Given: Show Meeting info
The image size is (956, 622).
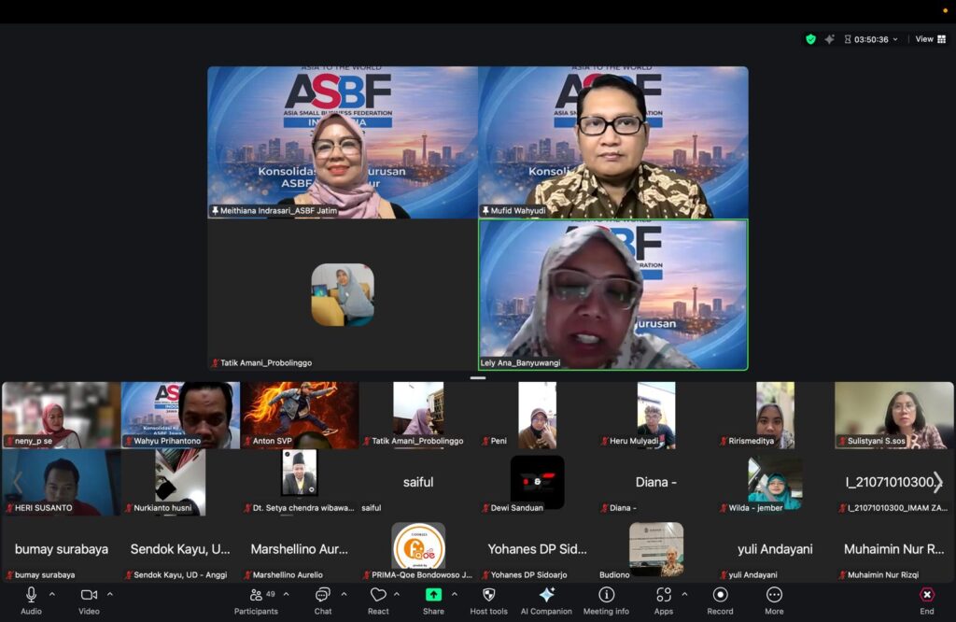Looking at the screenshot, I should coord(606,600).
